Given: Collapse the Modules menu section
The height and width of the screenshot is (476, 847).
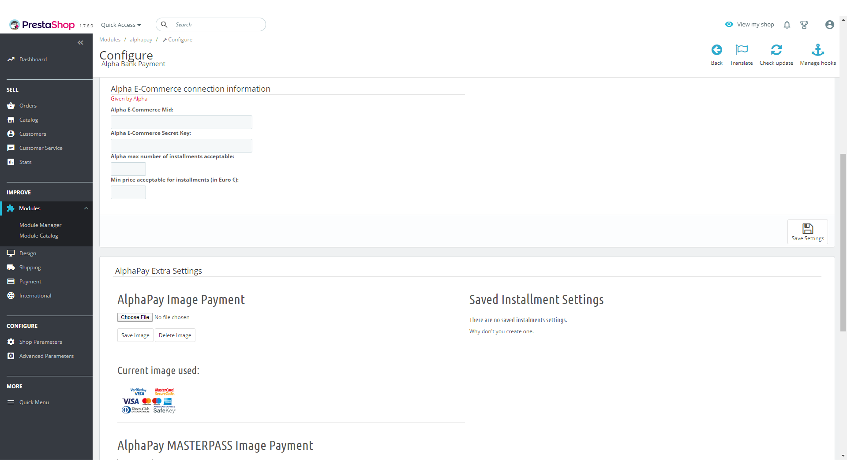Looking at the screenshot, I should [x=86, y=208].
